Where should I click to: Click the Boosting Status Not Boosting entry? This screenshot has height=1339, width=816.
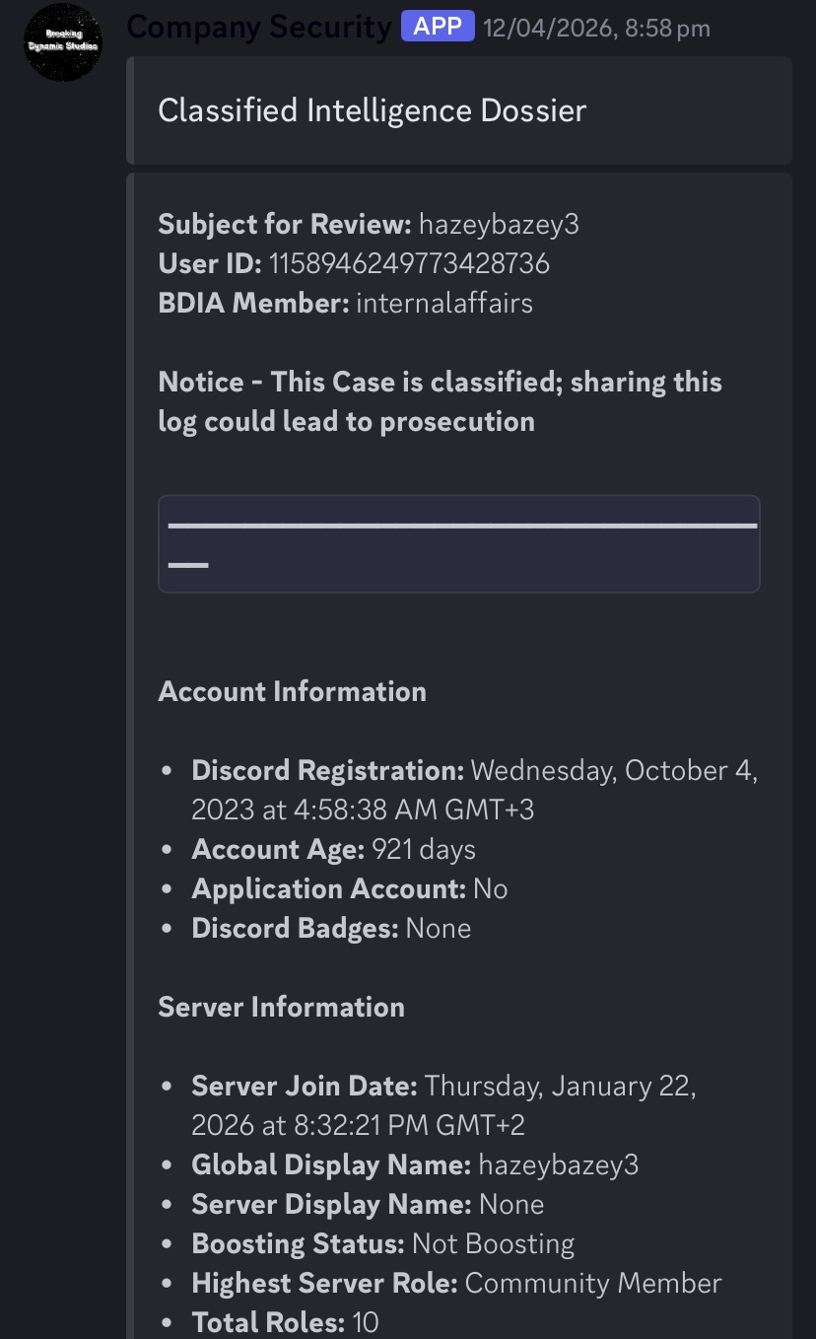click(x=382, y=1243)
